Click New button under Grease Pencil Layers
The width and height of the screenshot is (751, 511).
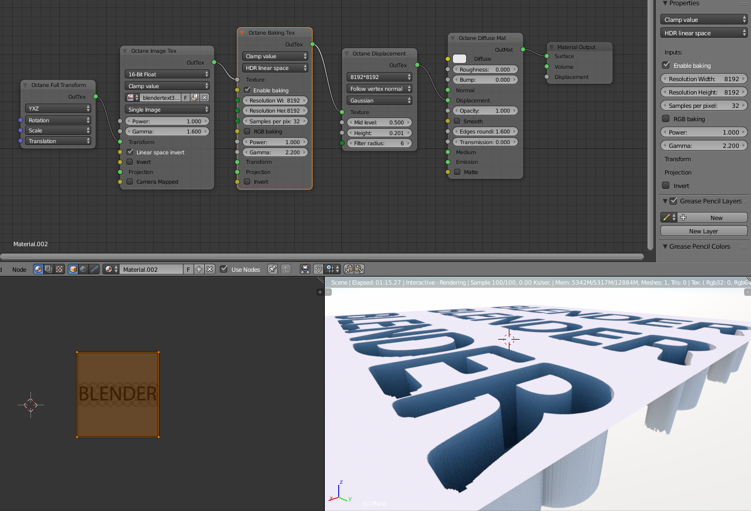(713, 217)
